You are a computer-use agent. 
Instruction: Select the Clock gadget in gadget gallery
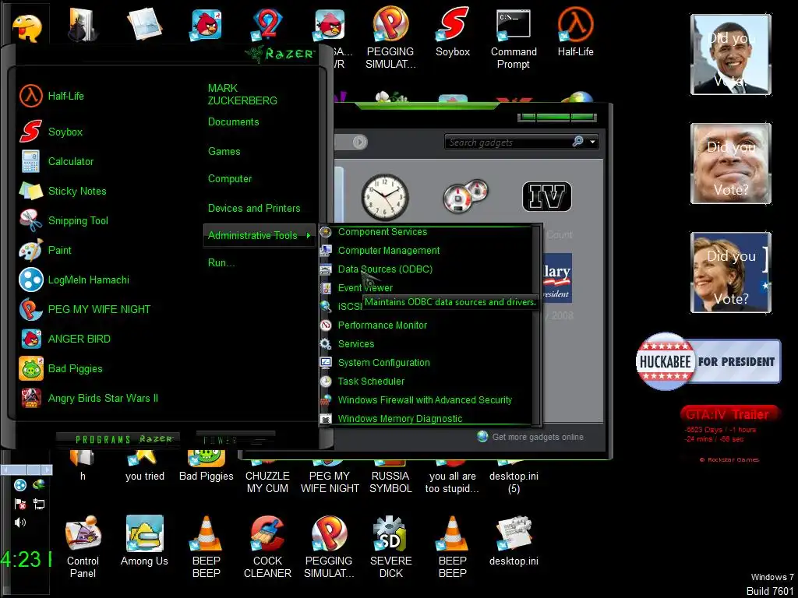(385, 197)
